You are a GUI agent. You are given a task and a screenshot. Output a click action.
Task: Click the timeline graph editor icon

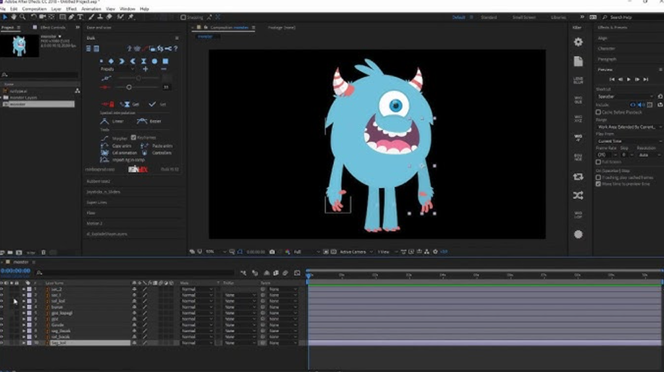coord(297,273)
